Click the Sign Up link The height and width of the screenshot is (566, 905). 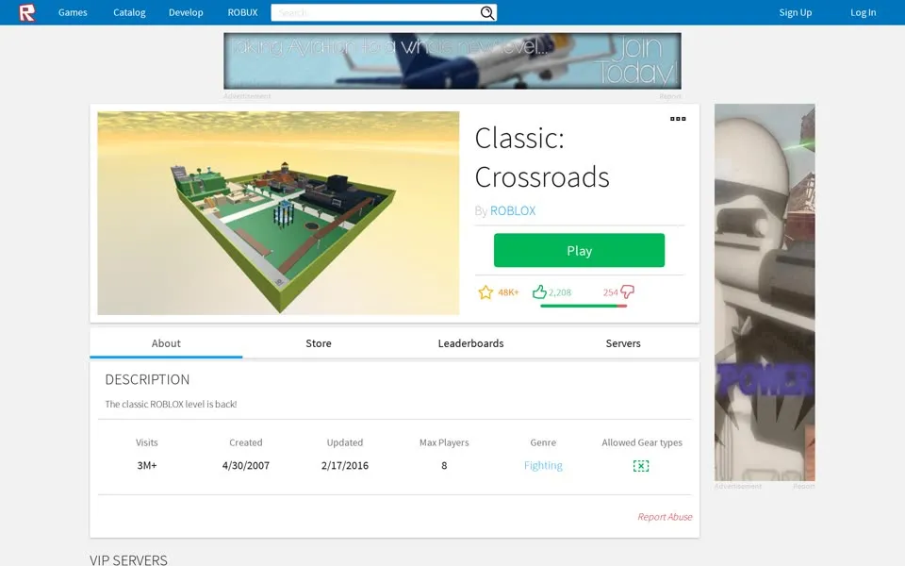796,12
